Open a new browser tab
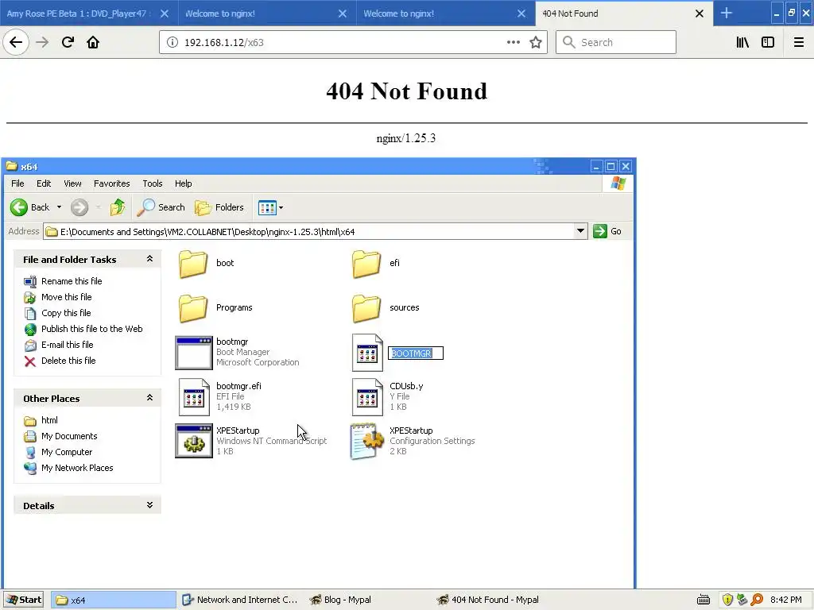Screen dimensions: 814x610 [x=727, y=14]
